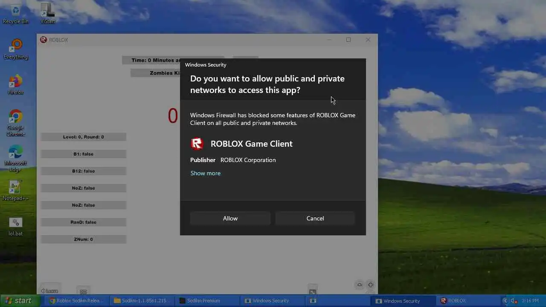Screen dimensions: 546x307
Task: Close the ROBLOX window
Action: pyautogui.click(x=368, y=40)
